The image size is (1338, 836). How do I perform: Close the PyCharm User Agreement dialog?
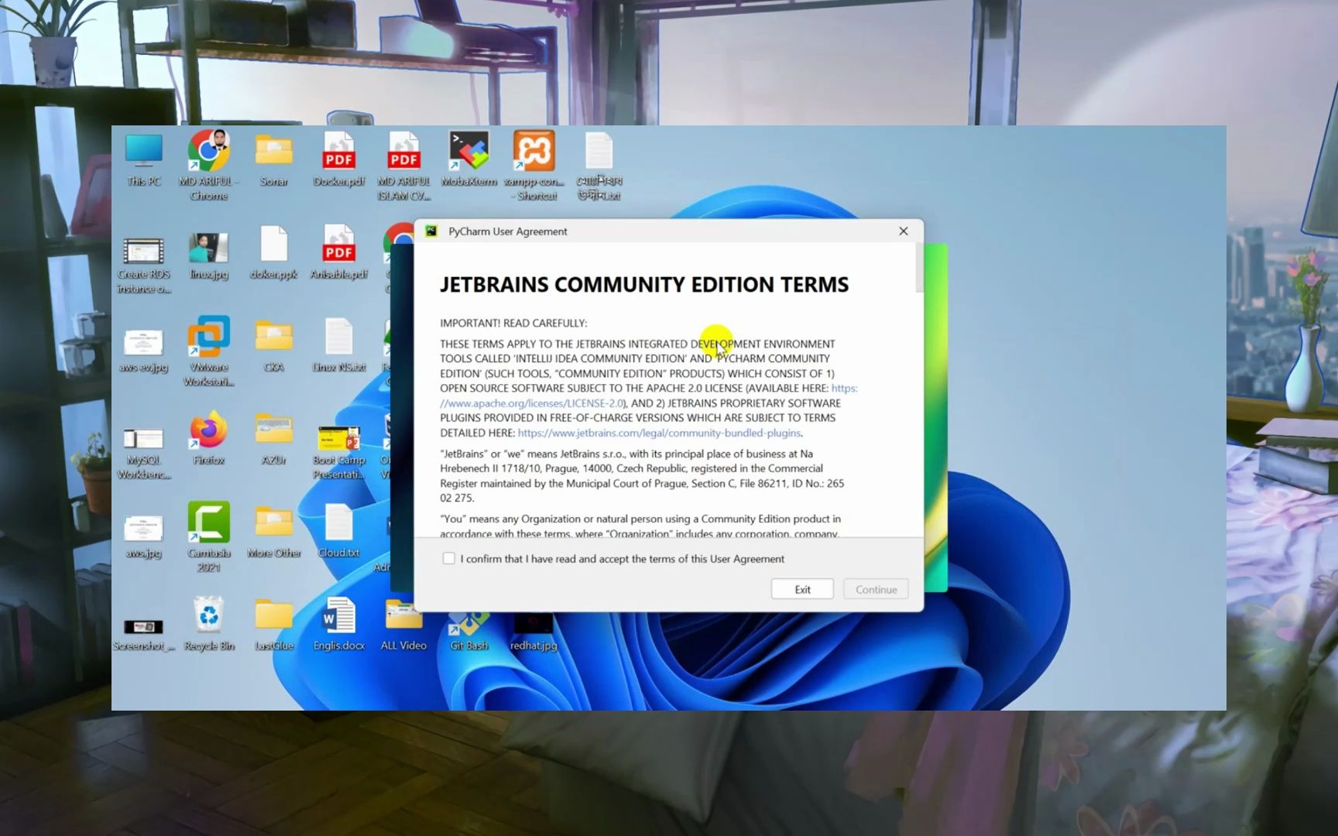pos(903,231)
